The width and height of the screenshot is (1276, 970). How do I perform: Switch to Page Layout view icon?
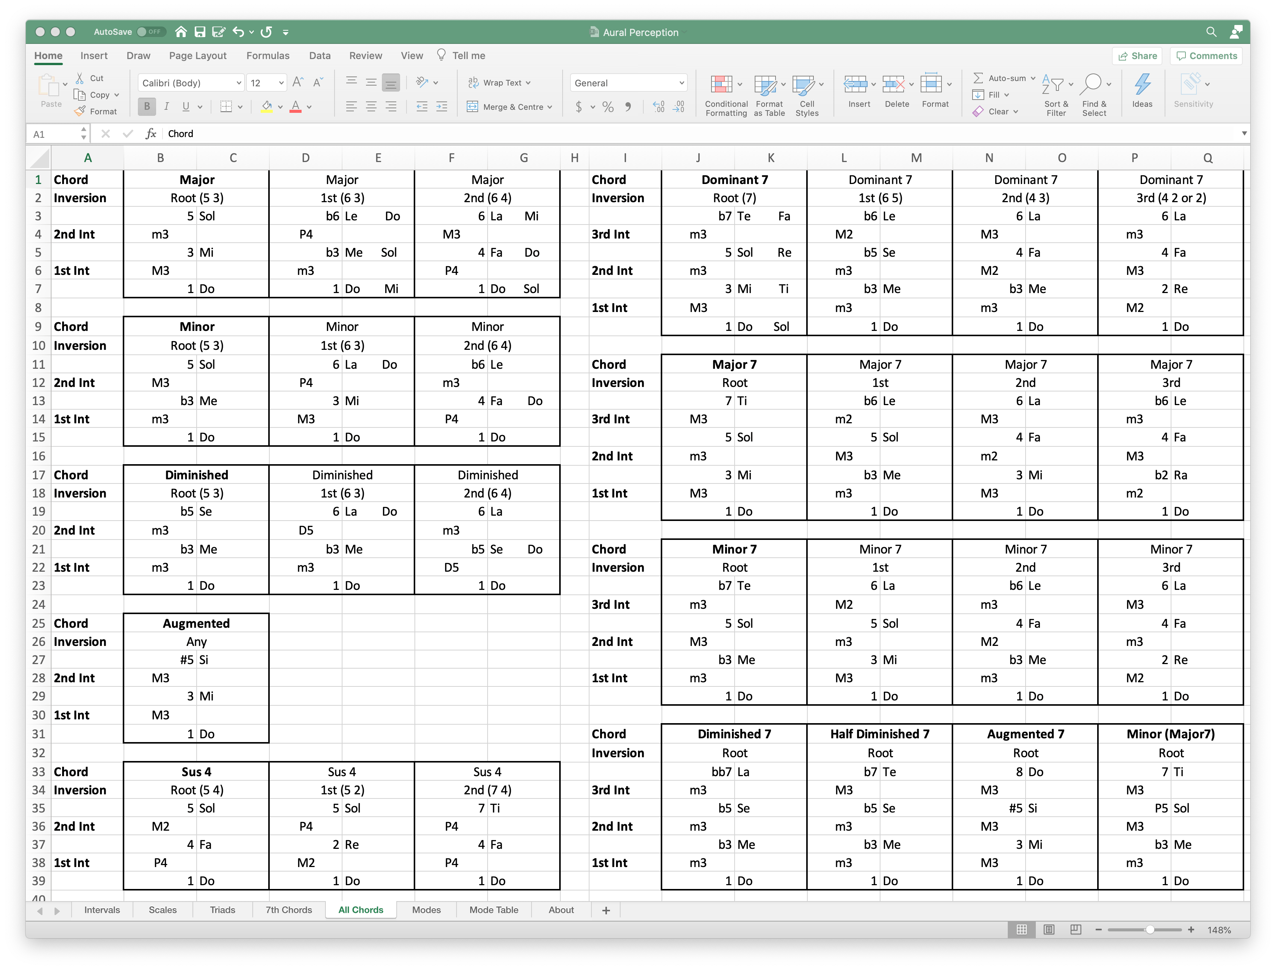[x=1049, y=929]
